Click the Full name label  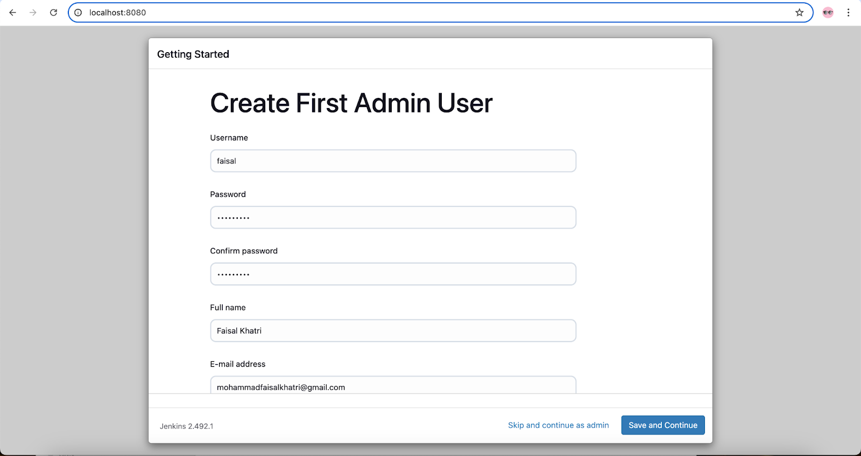point(228,308)
